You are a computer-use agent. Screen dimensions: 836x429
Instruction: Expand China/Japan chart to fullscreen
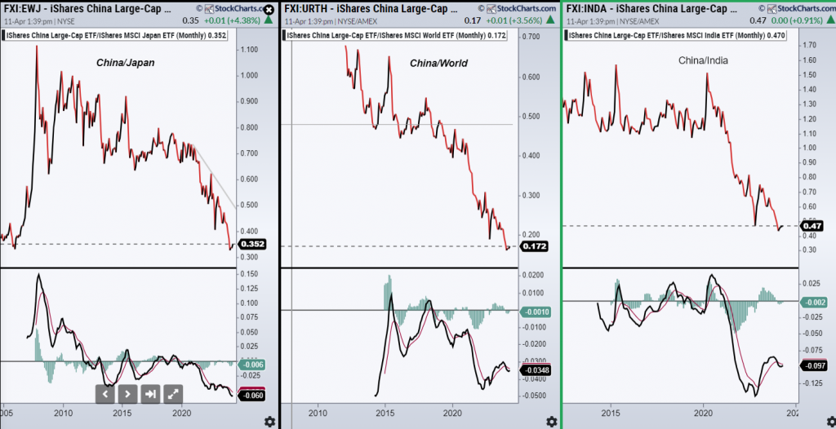(174, 394)
